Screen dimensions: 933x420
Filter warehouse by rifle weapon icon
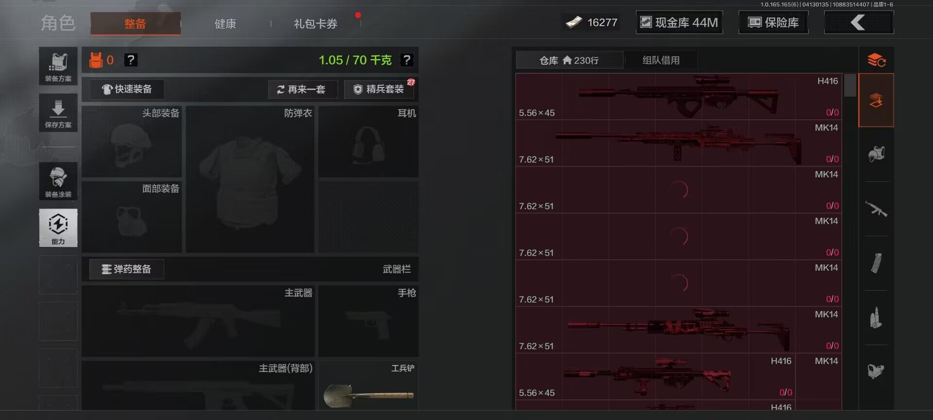pos(876,209)
